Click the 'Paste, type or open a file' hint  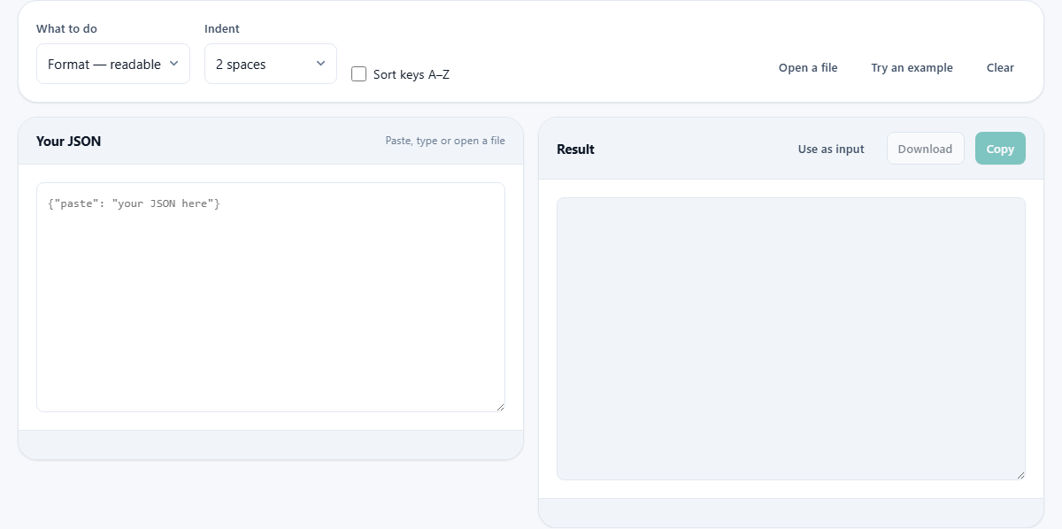[445, 141]
